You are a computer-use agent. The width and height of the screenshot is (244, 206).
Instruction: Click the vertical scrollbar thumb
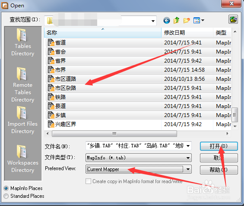coord(234,115)
